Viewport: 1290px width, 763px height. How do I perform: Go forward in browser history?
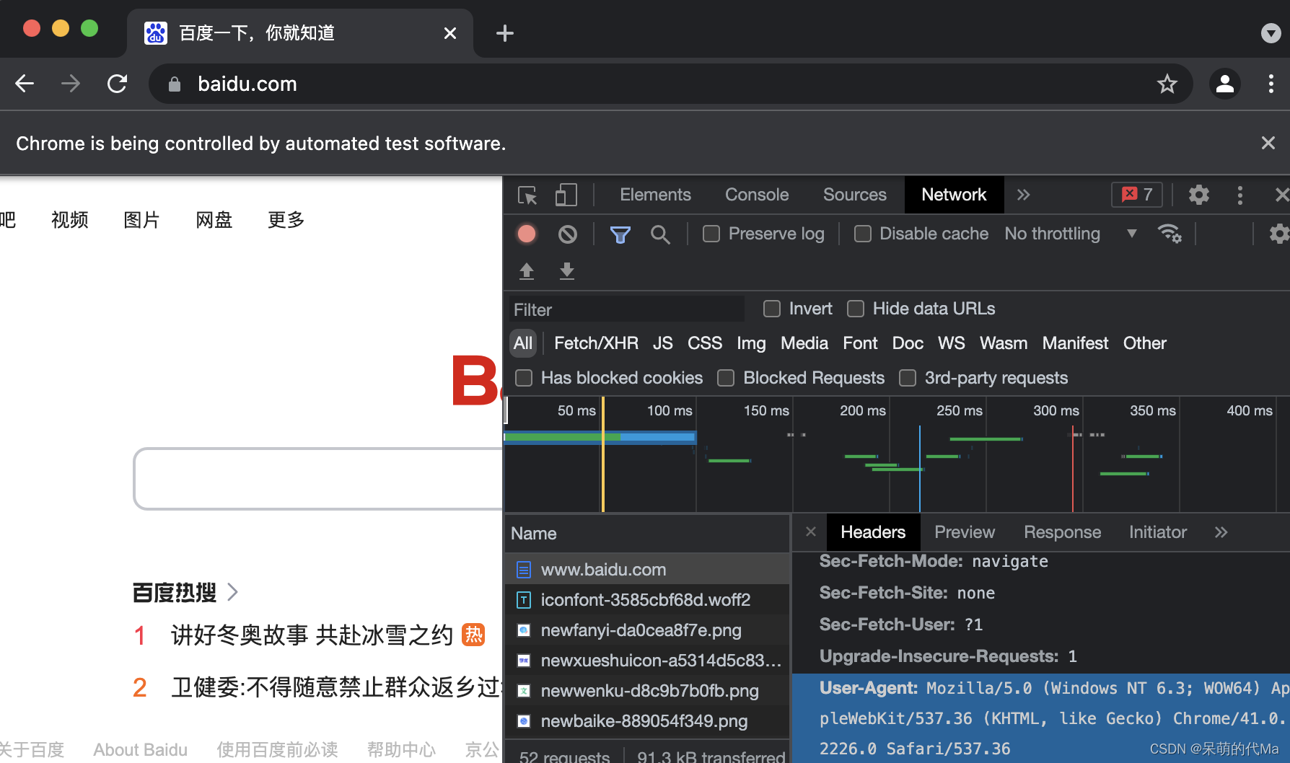pyautogui.click(x=71, y=84)
